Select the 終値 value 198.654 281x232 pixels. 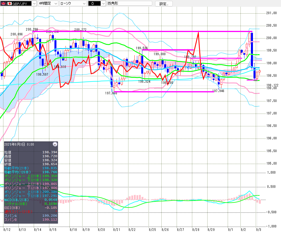pos(50,164)
